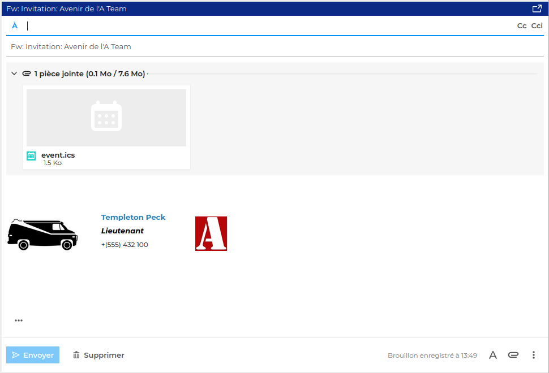Click the subject field Fw: Invitation
Screen dimensions: 549x373
[272, 46]
